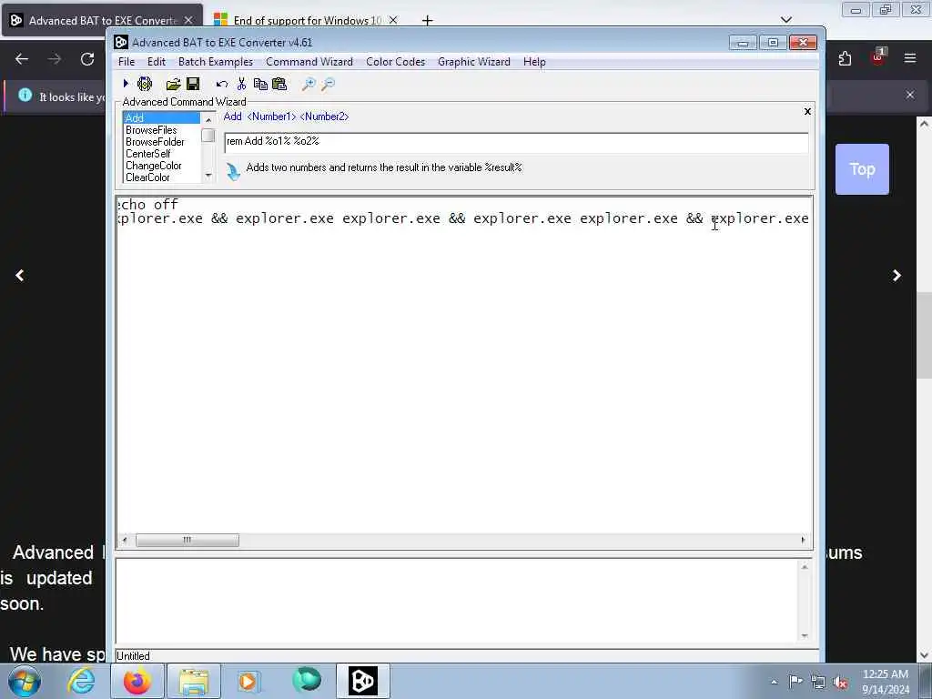
Task: Zoom out using magnifier minus icon
Action: point(328,84)
